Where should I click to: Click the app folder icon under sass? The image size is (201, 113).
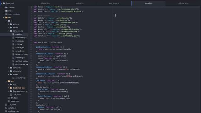click(11, 84)
